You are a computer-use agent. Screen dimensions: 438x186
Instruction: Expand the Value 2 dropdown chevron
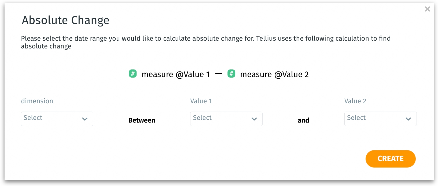click(x=408, y=119)
